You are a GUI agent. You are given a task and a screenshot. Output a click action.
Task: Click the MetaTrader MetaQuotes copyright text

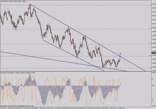17,106
